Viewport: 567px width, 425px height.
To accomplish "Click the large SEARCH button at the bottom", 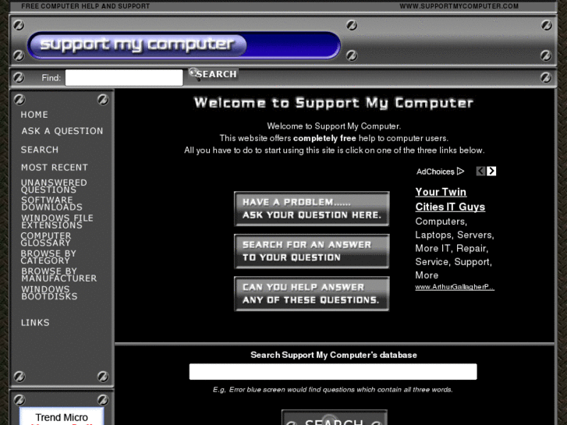I will 335,418.
